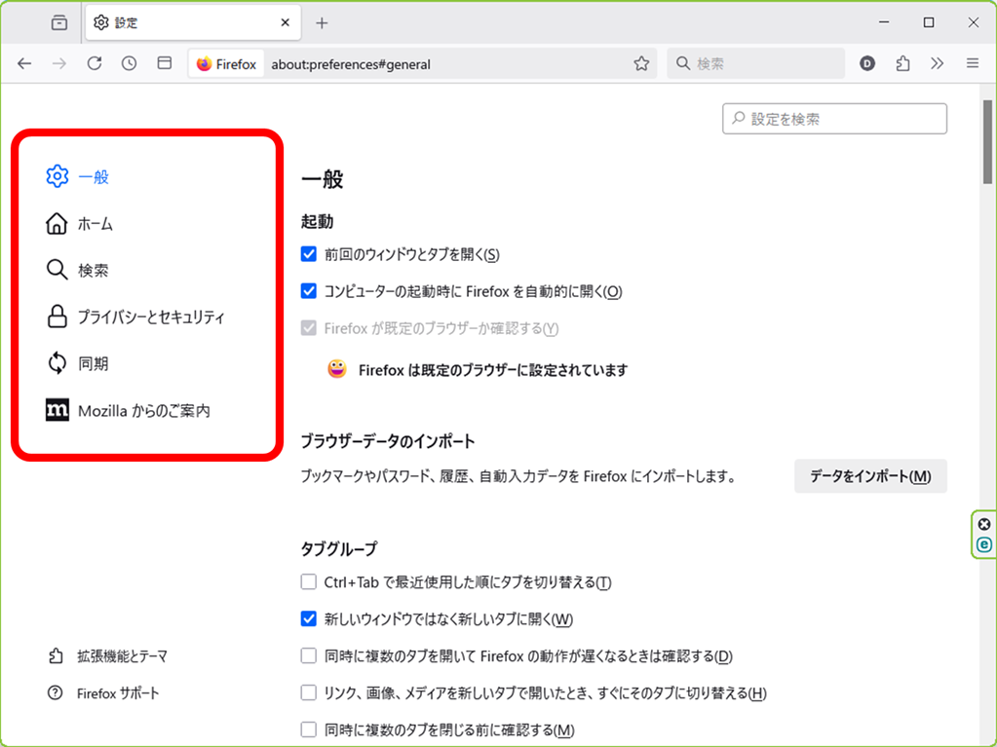Open a new tab with plus button
997x747 pixels.
pyautogui.click(x=322, y=23)
